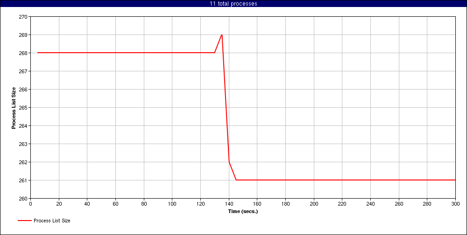Click the 262 label on the y-axis
Screen dimensions: 467x235
[23, 162]
